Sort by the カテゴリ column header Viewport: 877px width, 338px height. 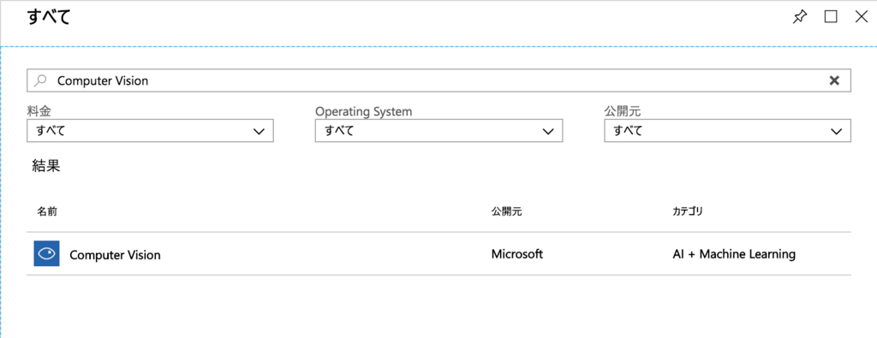pyautogui.click(x=688, y=211)
